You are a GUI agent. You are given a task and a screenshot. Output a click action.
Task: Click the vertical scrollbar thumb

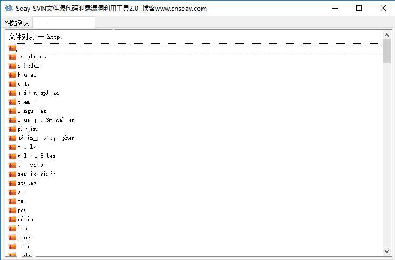pos(386,51)
